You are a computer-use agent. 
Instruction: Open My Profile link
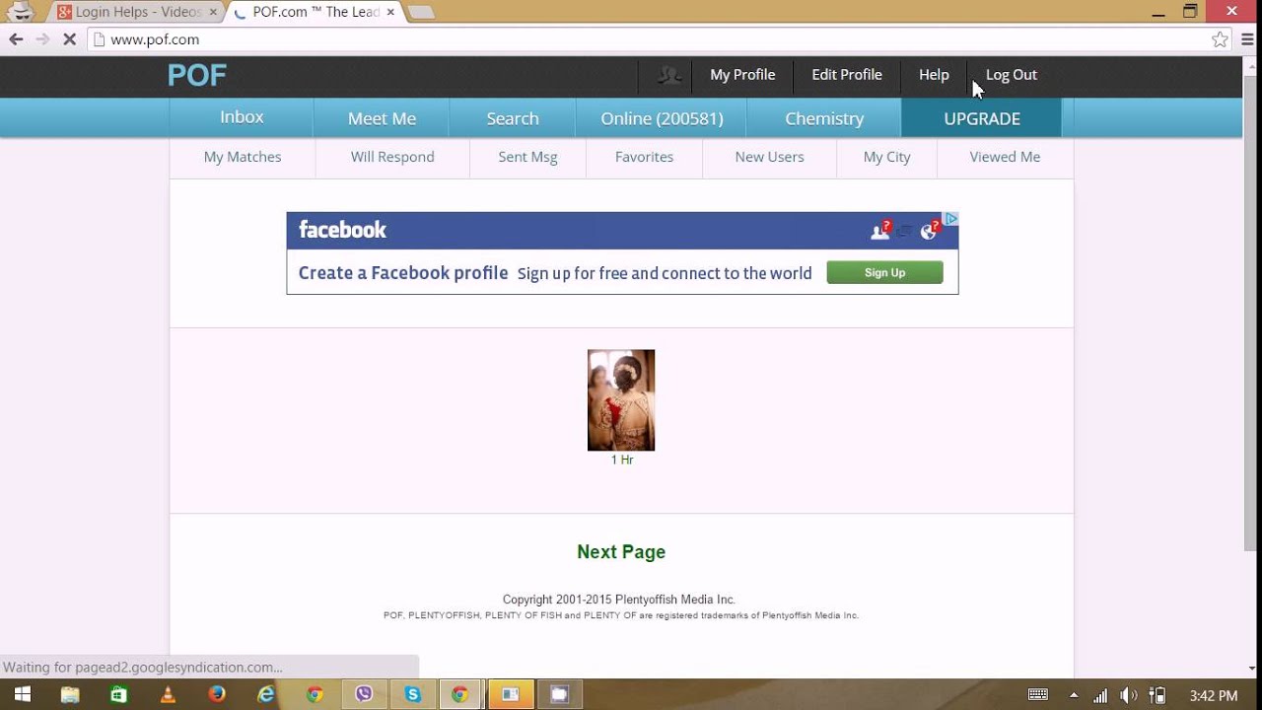[742, 75]
